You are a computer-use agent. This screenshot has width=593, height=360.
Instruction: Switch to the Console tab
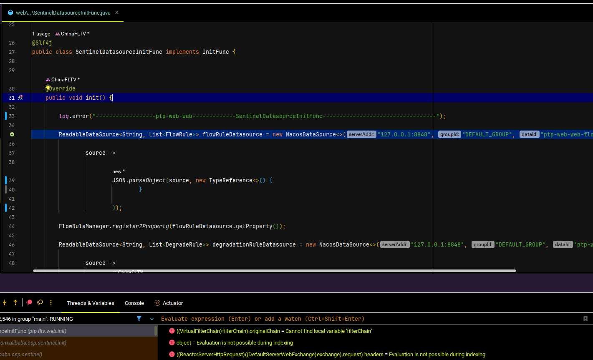click(x=134, y=303)
